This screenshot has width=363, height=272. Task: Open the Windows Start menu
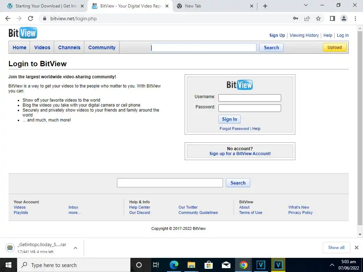point(9,265)
